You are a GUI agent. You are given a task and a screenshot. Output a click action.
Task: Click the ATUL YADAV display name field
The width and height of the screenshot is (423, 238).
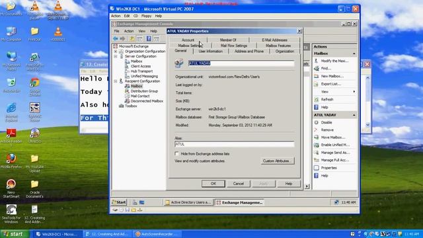pos(241,63)
